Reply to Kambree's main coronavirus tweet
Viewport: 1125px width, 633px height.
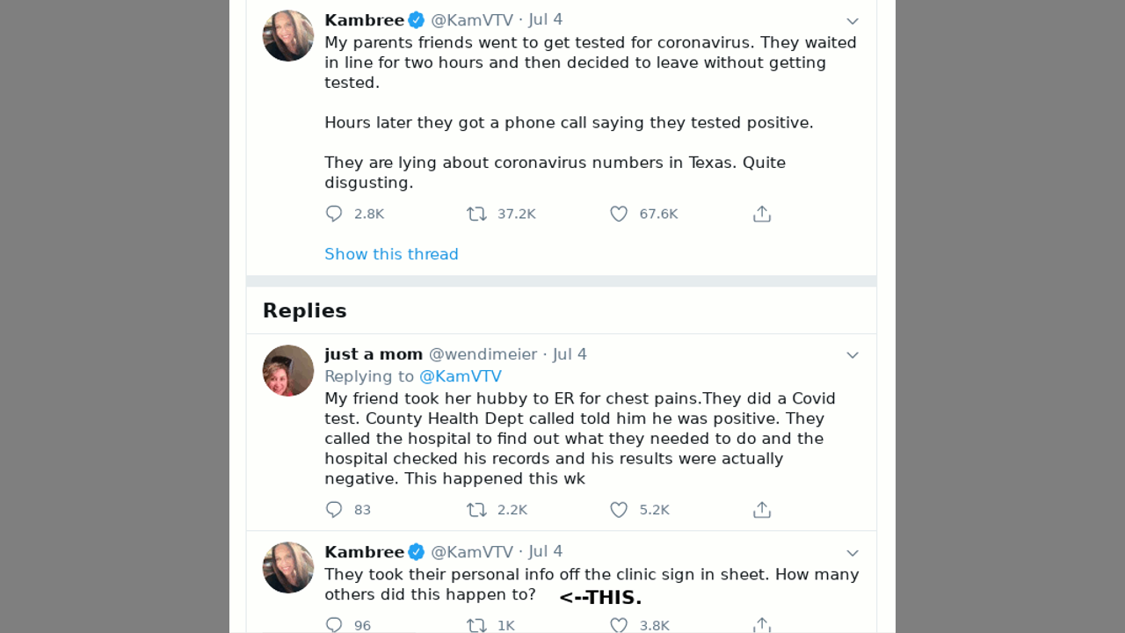pyautogui.click(x=334, y=214)
